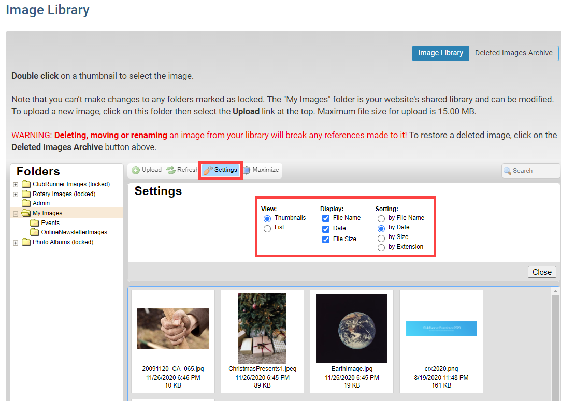Viewport: 561px width, 401px height.
Task: Choose sorting by Extension
Action: (381, 248)
